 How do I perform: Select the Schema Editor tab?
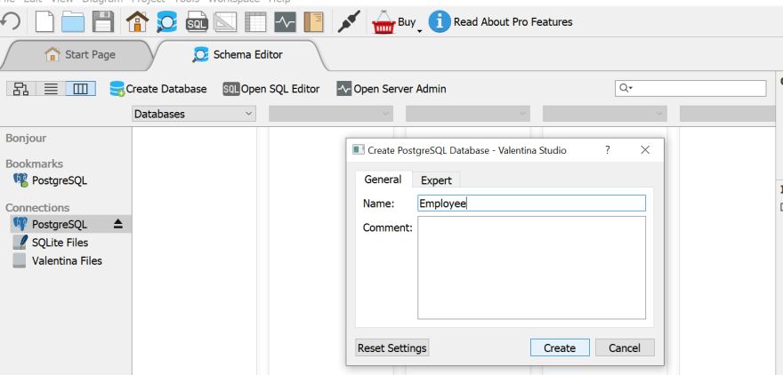point(238,55)
